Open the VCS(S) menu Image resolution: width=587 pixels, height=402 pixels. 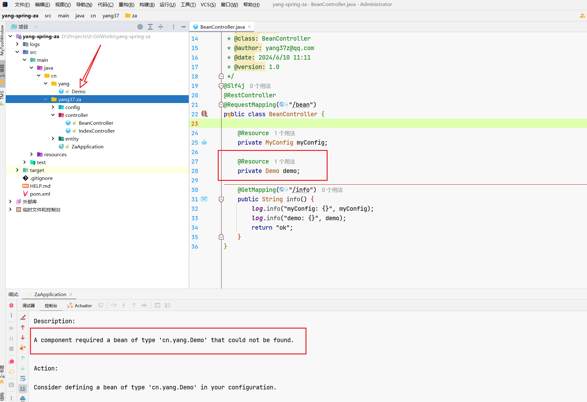(208, 4)
